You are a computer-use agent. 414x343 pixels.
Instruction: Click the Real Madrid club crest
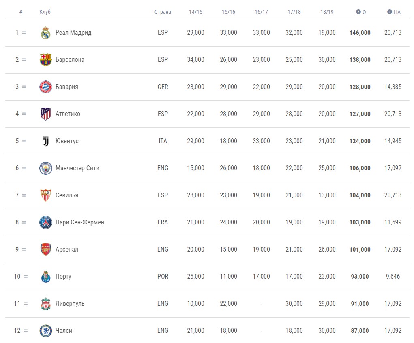tap(46, 33)
